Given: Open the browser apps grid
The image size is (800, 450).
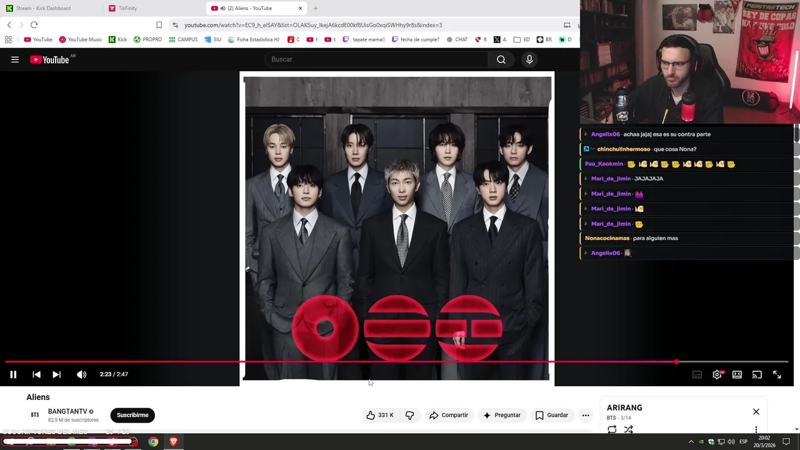Looking at the screenshot, I should [8, 39].
